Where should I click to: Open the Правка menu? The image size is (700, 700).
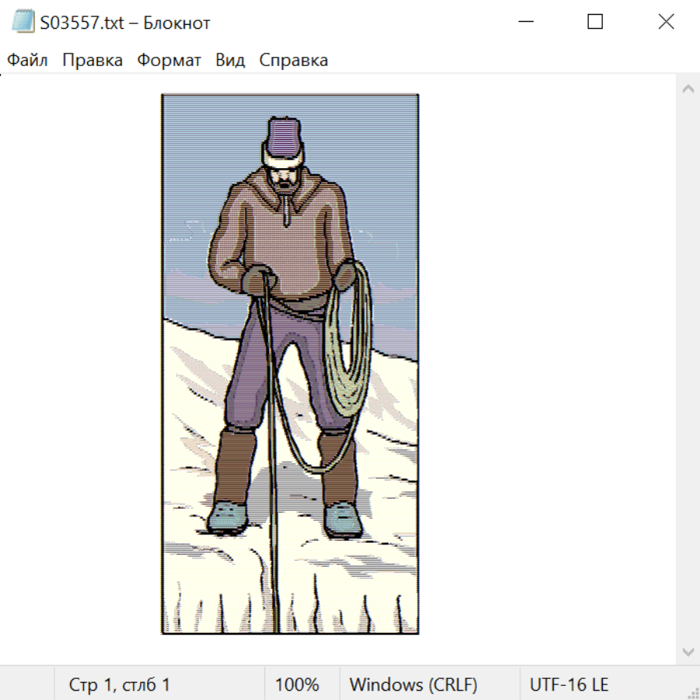click(93, 61)
